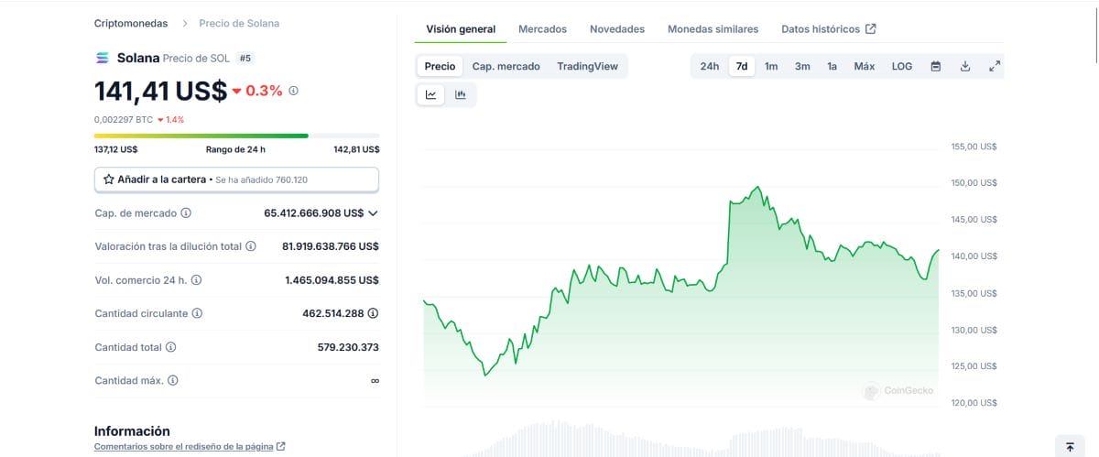Click info icon next to Cantidad circulante value
This screenshot has height=457, width=1099.
point(373,313)
